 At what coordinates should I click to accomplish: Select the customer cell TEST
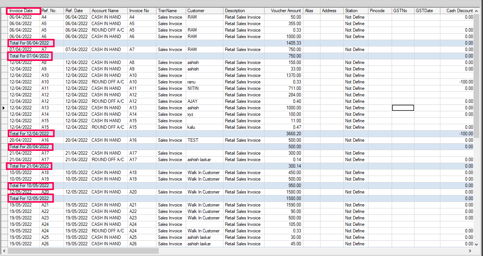[x=193, y=140]
